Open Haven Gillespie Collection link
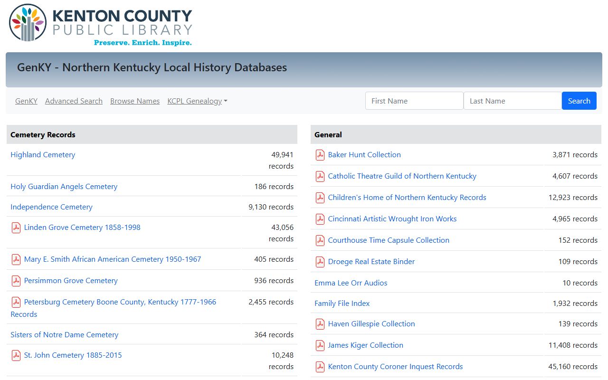Viewport: 608px width, 380px height. pyautogui.click(x=371, y=324)
